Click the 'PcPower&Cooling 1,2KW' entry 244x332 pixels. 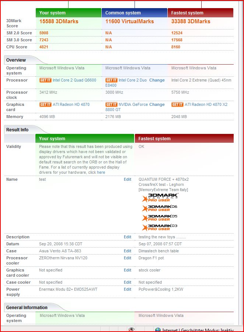[x=161, y=289]
